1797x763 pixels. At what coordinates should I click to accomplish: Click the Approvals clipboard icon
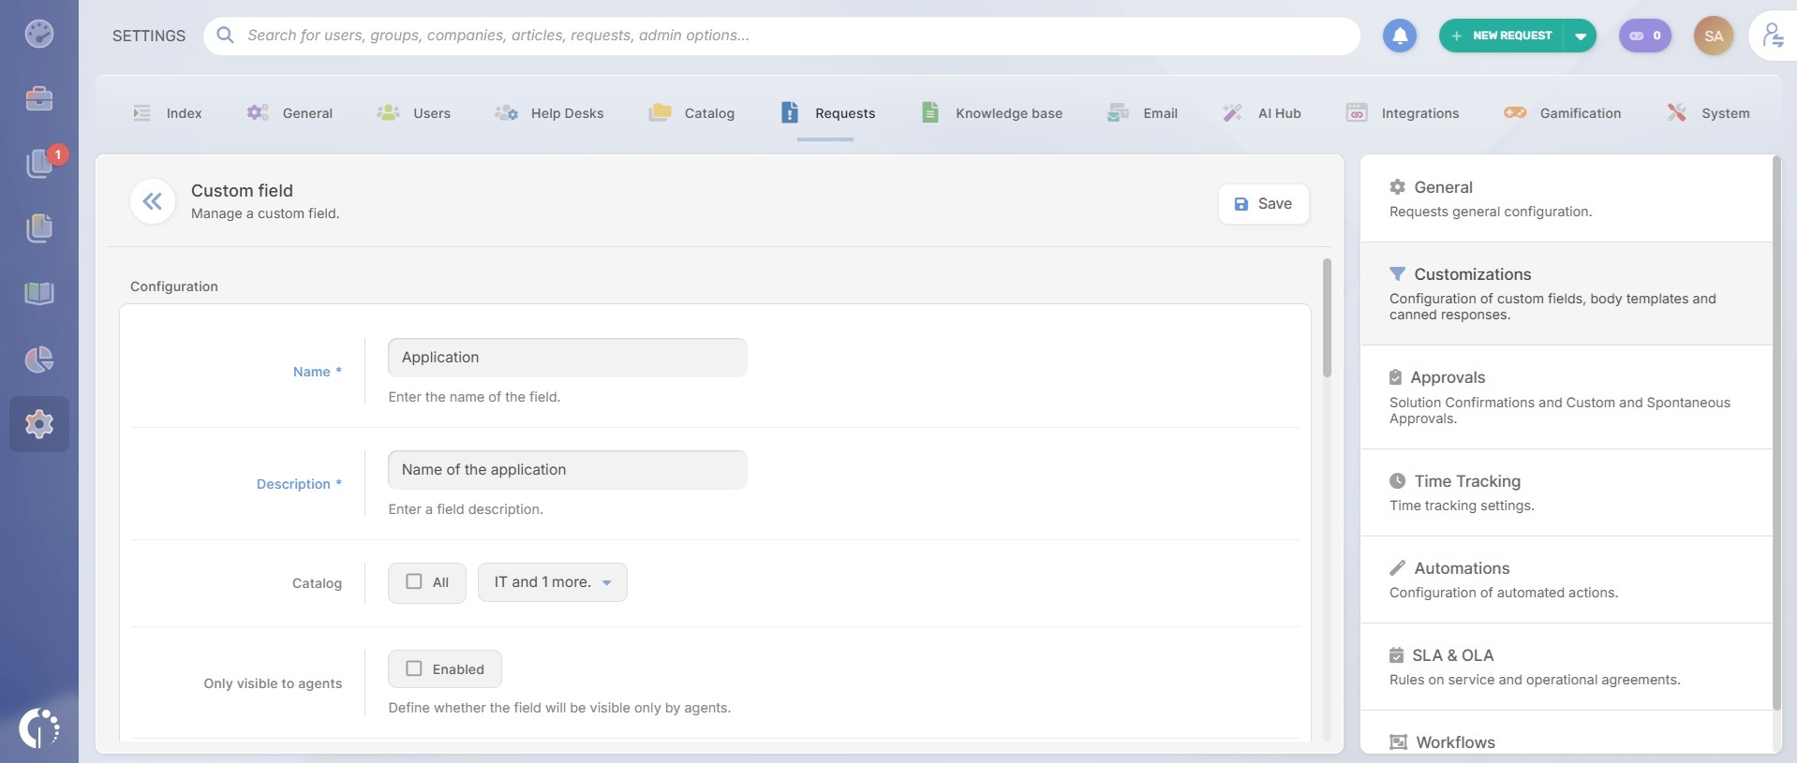[x=1395, y=377]
